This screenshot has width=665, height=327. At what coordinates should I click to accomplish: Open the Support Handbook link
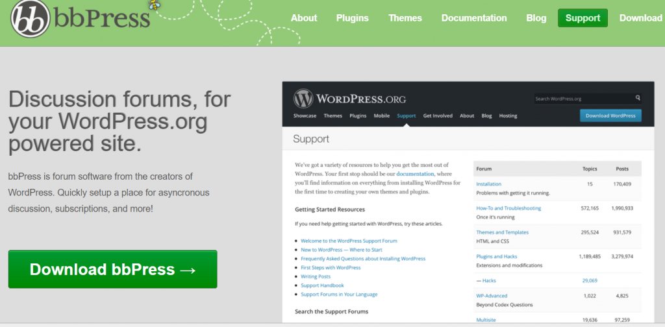(322, 285)
